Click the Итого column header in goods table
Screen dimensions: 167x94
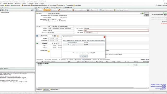point(133,62)
